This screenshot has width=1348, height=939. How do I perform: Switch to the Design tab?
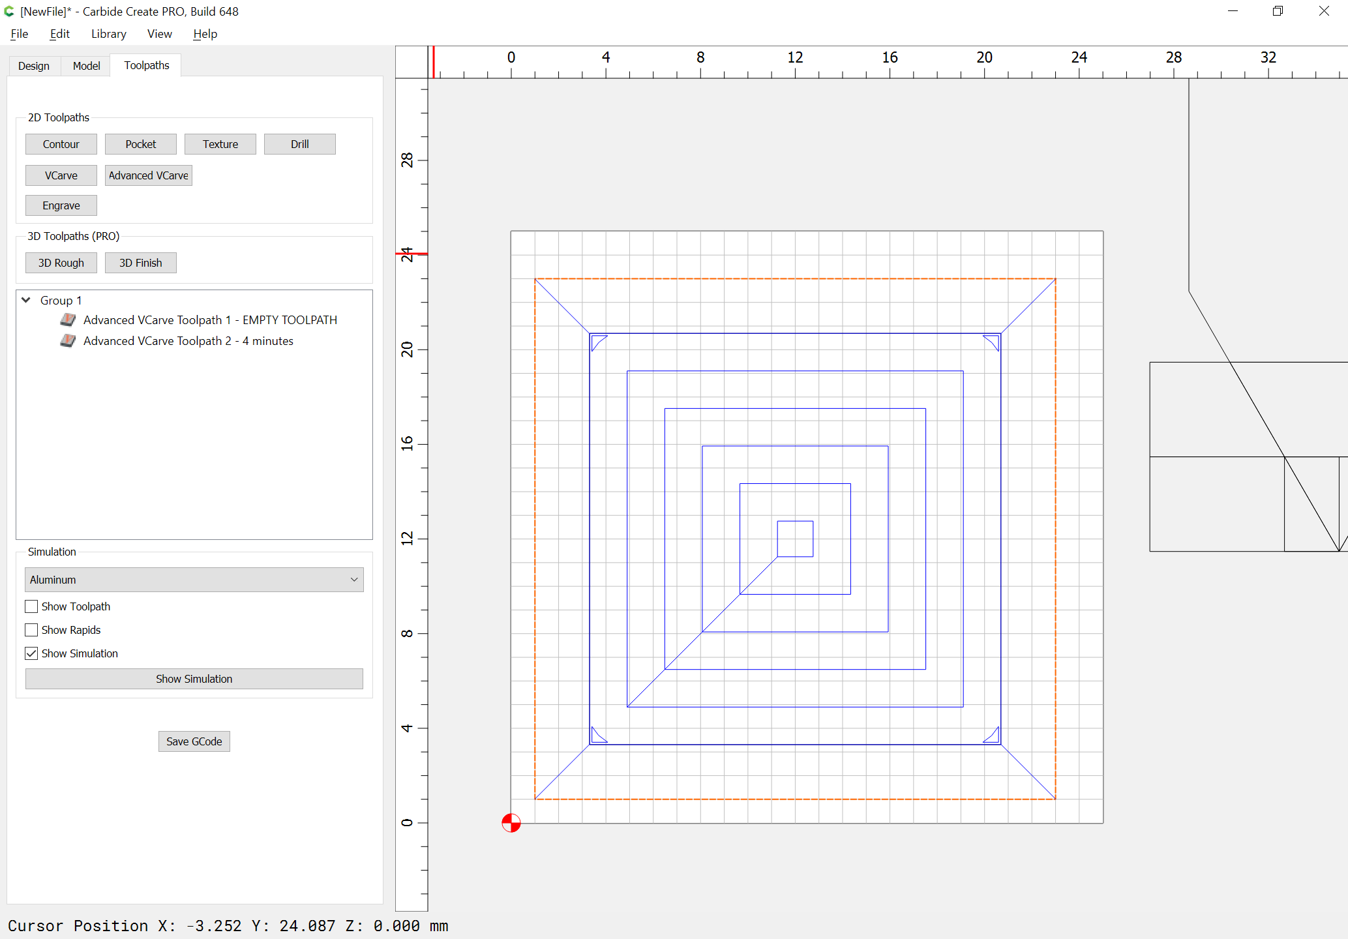34,66
